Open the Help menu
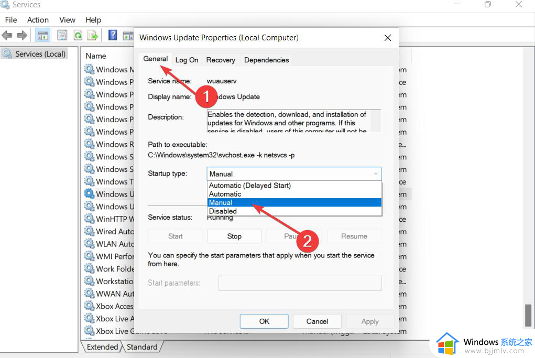 [x=93, y=20]
